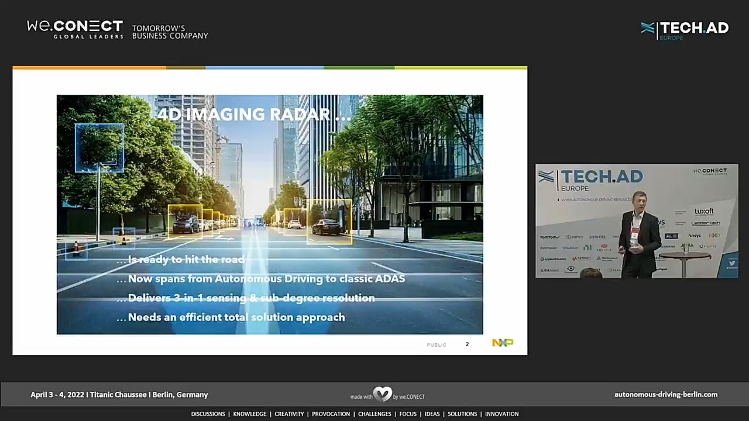The height and width of the screenshot is (421, 749).
Task: Click the INNOVATION item in bottom strip
Action: pos(501,414)
